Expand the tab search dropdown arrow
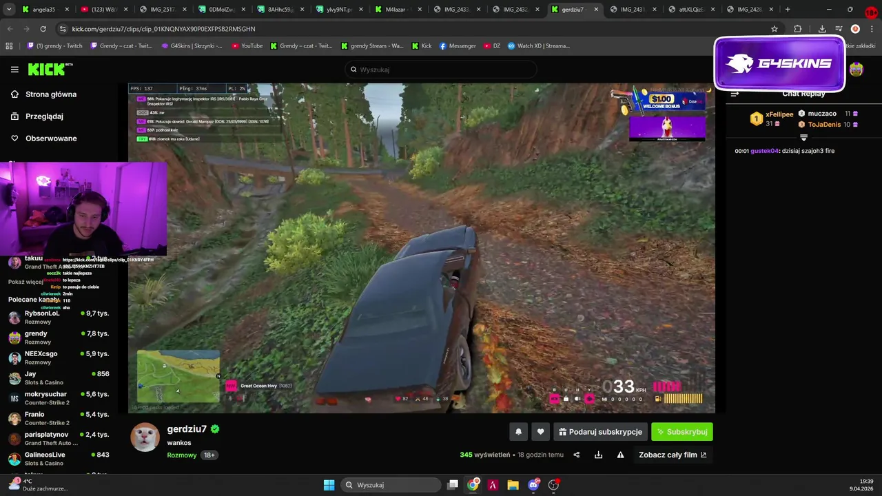The height and width of the screenshot is (496, 882). coord(9,10)
